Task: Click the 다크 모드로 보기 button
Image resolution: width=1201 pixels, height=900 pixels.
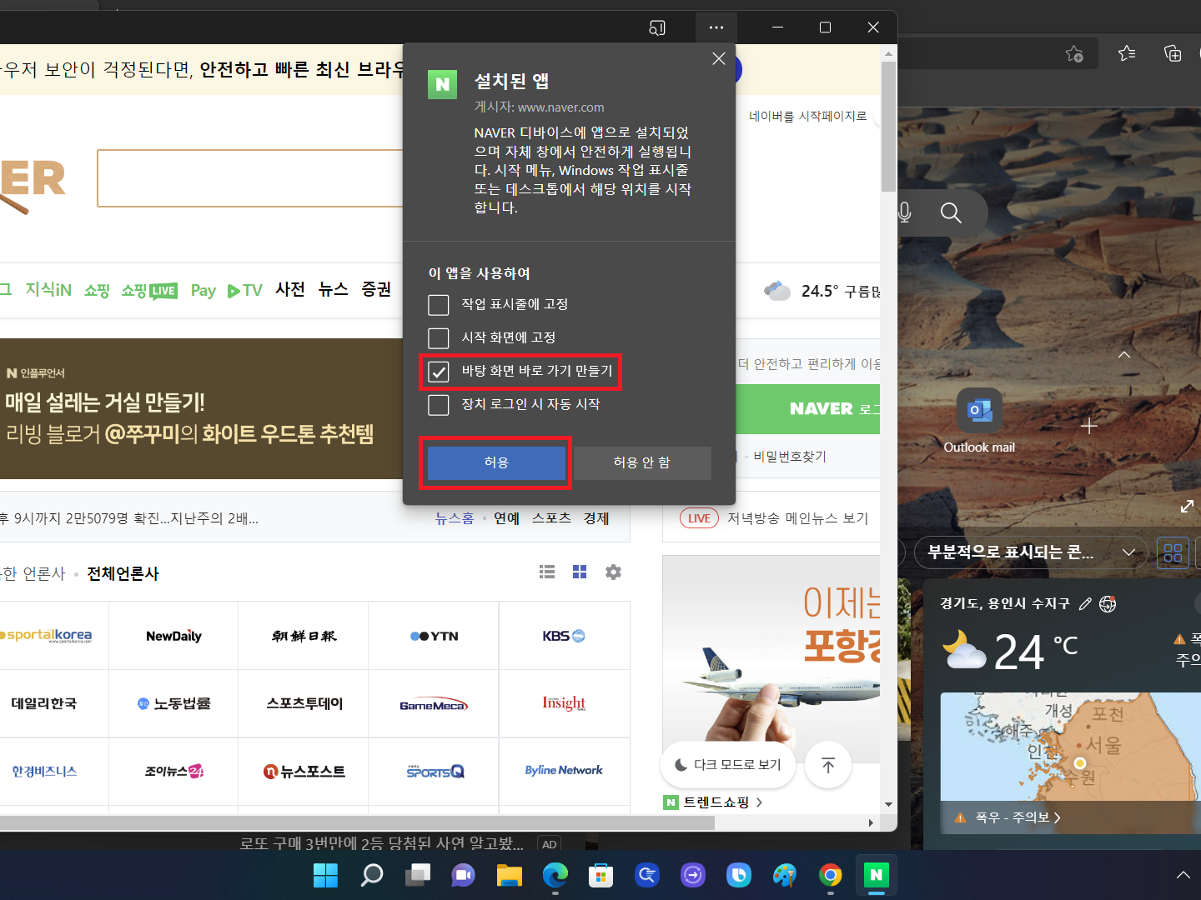Action: (728, 764)
